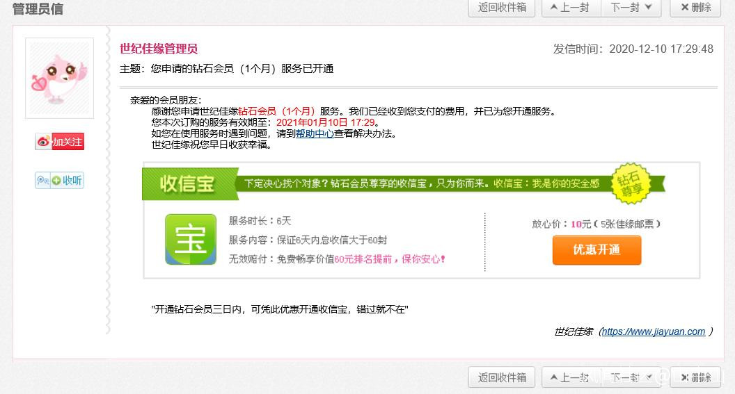Return to inbox via top 返回收件箱 button

502,8
